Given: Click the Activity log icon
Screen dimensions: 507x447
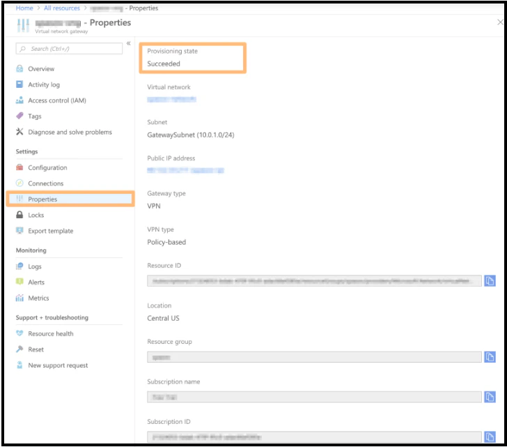Looking at the screenshot, I should (x=19, y=84).
